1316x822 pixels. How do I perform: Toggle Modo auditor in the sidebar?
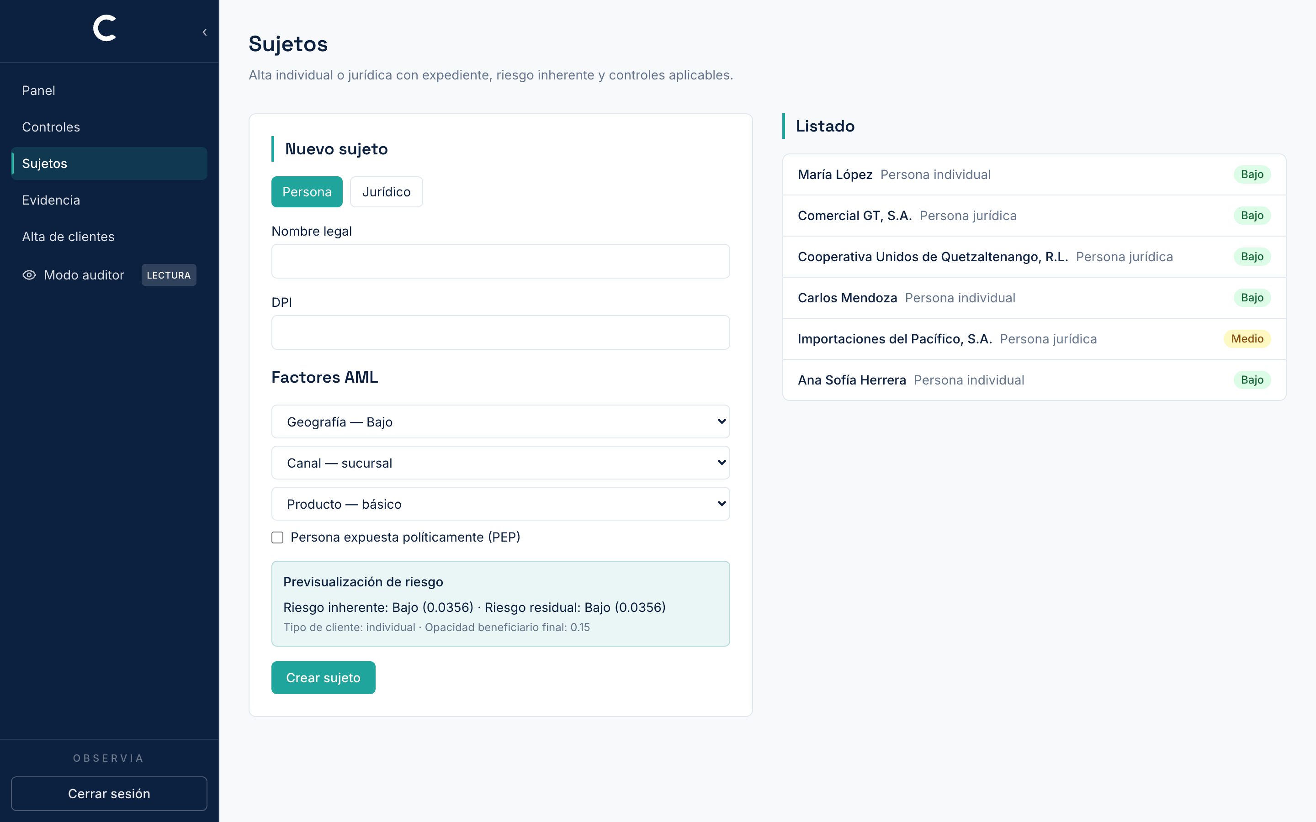click(109, 275)
